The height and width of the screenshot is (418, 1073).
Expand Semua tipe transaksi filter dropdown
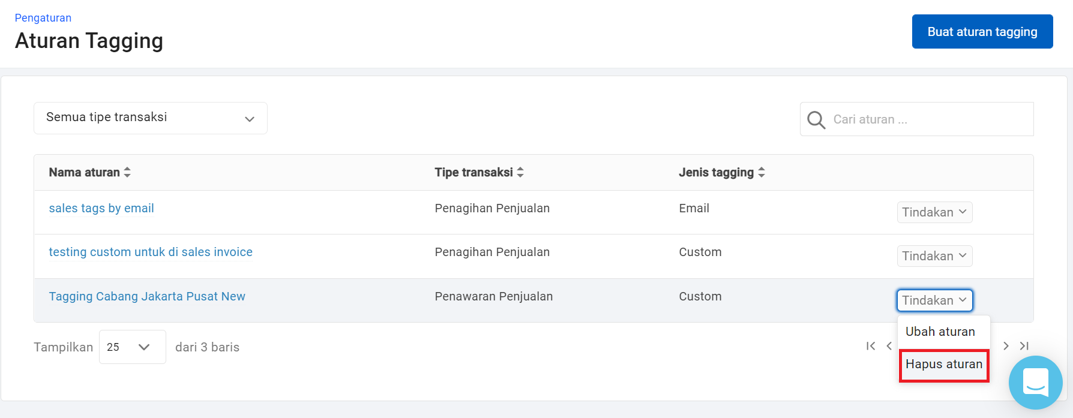click(x=150, y=118)
